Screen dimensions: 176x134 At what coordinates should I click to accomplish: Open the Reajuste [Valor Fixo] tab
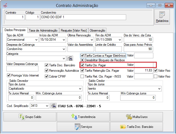click(74, 30)
